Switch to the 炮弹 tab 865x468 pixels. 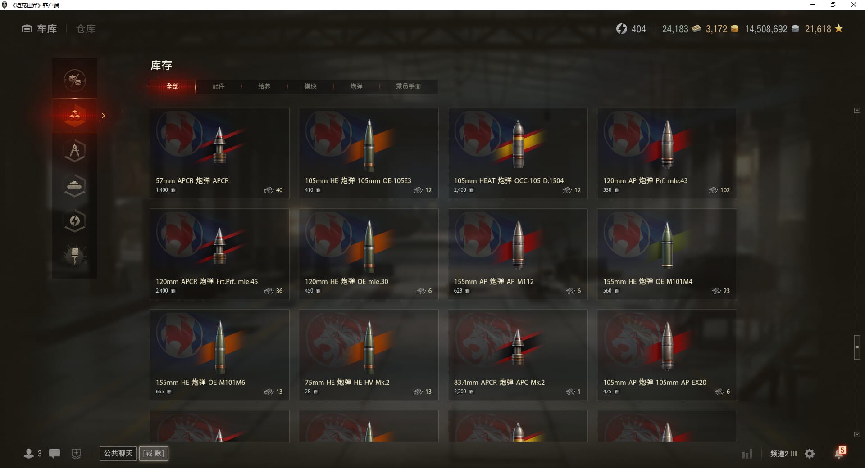tap(356, 86)
